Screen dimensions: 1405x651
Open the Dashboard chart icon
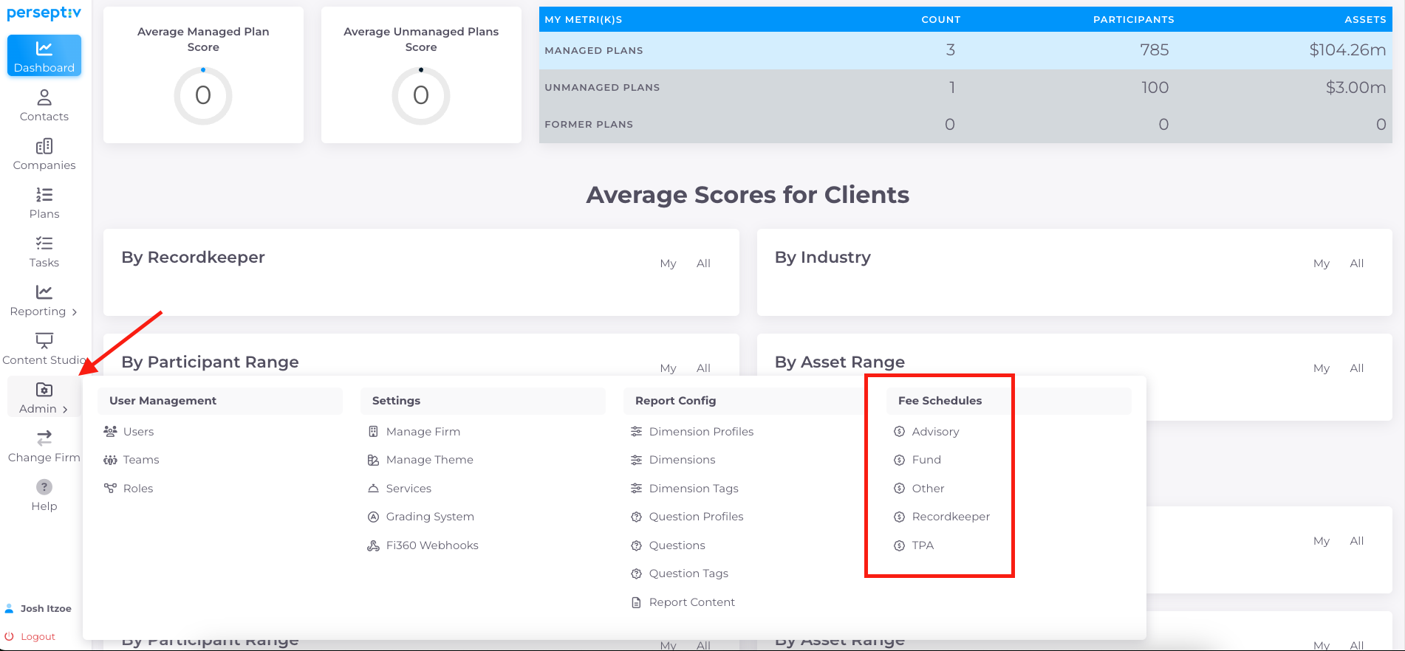coord(44,49)
